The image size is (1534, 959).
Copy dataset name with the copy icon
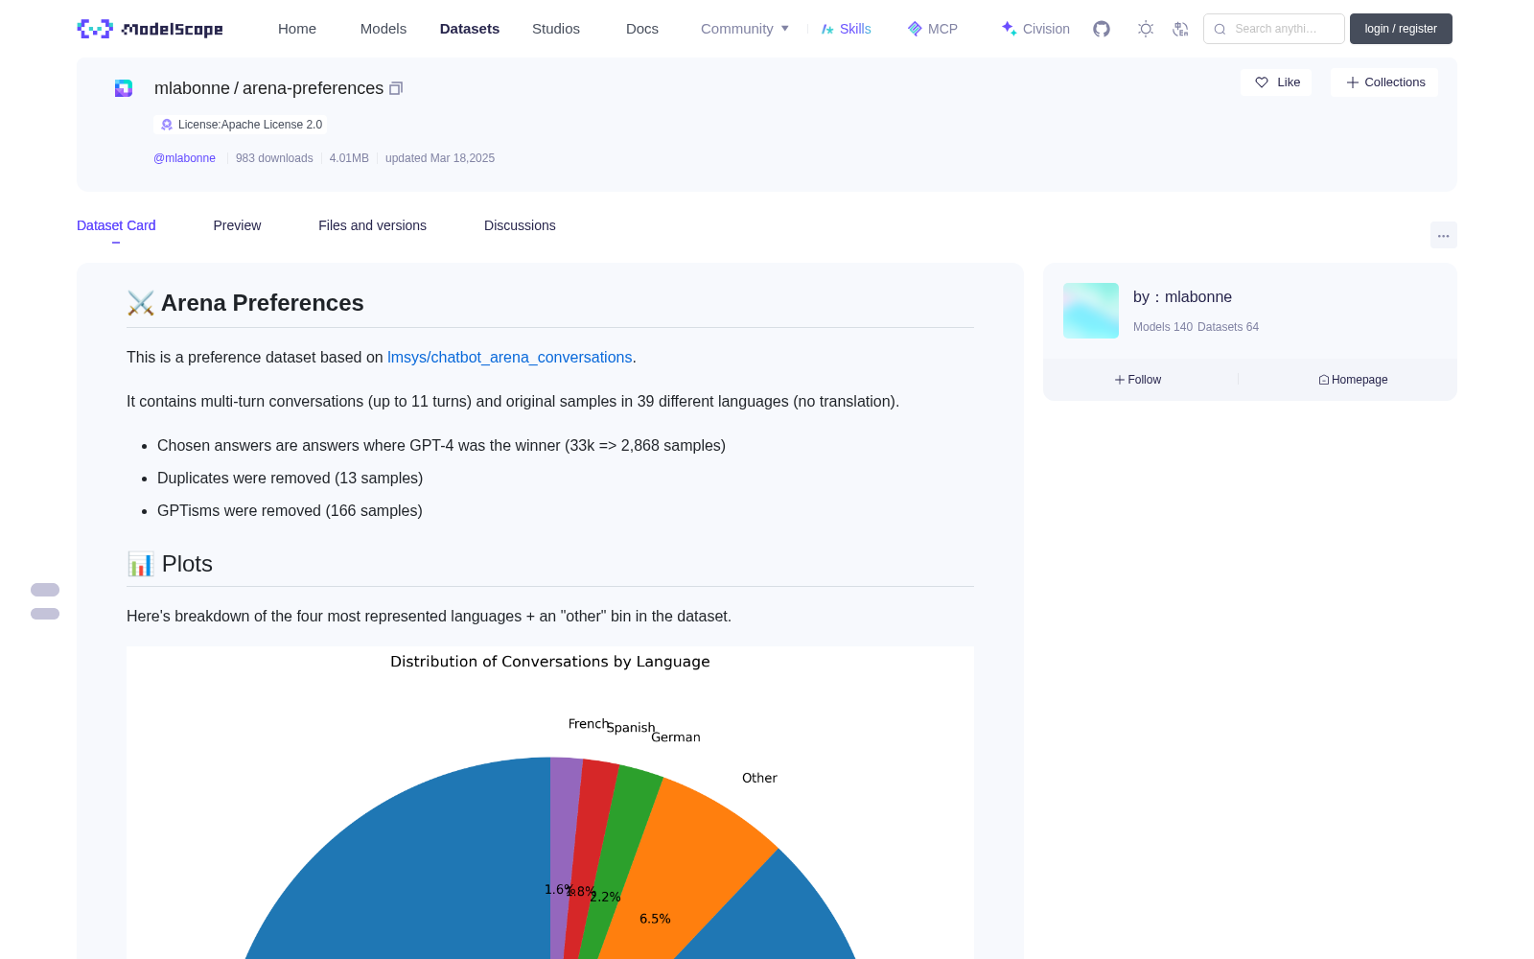[396, 88]
